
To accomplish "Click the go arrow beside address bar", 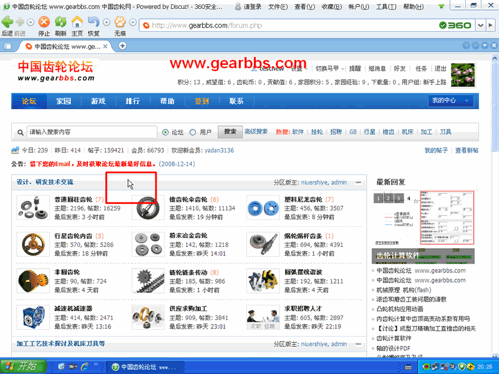I will [491, 25].
